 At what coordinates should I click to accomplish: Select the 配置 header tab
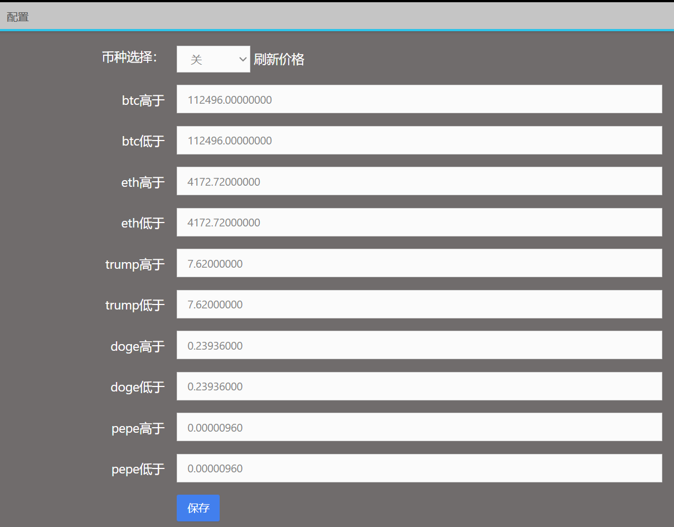[18, 17]
